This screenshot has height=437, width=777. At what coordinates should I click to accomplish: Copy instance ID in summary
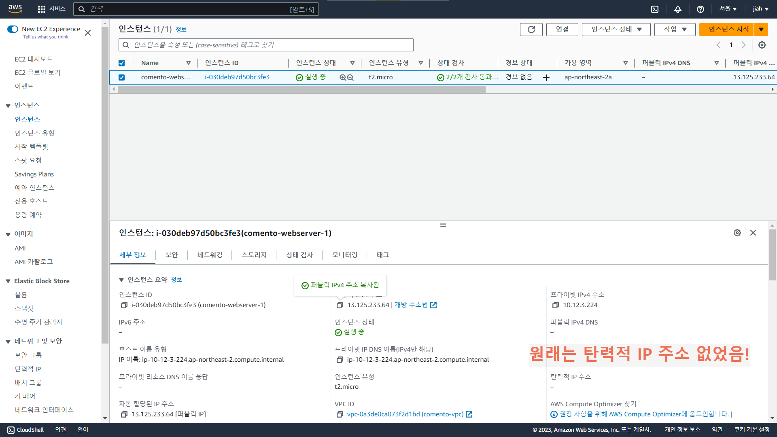pyautogui.click(x=124, y=305)
